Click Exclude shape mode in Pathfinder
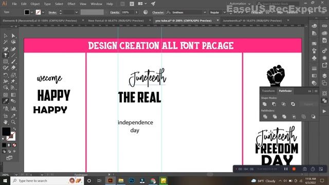Viewport: 329px width, 185px height. (x=293, y=104)
